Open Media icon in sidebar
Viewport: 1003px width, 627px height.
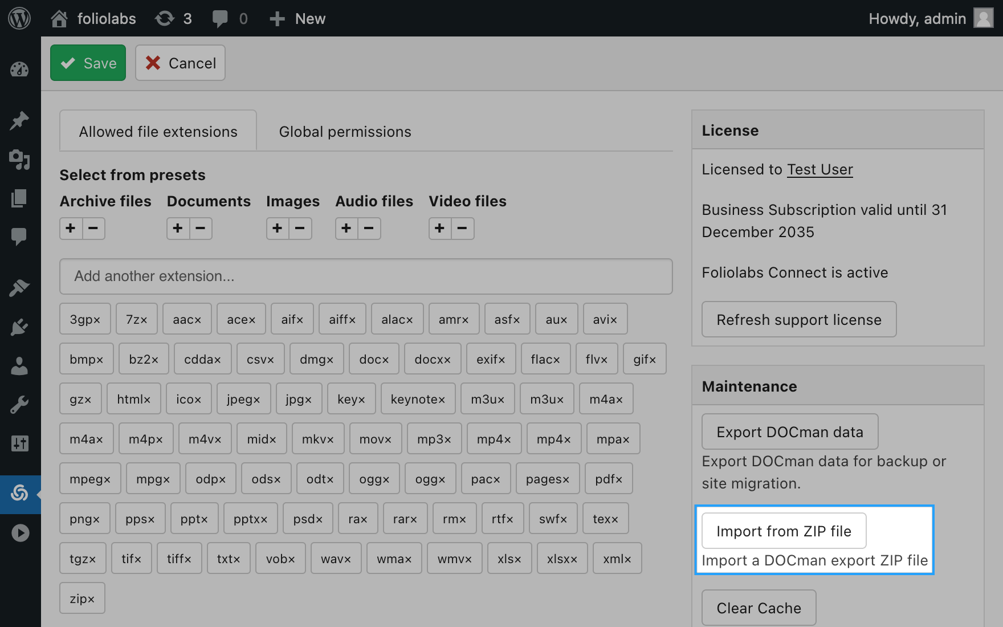pyautogui.click(x=19, y=160)
